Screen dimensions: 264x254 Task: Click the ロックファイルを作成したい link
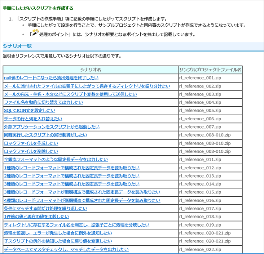(31, 143)
